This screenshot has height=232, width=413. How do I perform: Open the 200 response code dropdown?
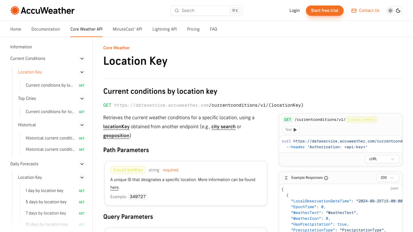(x=388, y=178)
